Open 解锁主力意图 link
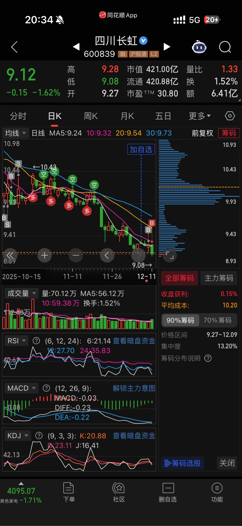Viewport: 242px width, 526px height. pyautogui.click(x=134, y=388)
